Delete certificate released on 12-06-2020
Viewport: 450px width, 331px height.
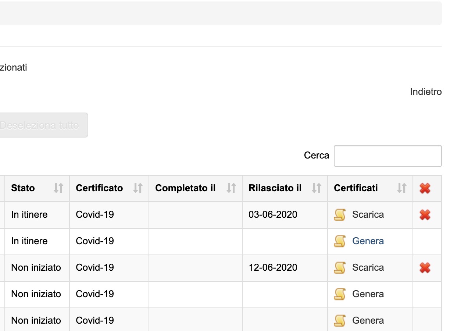pyautogui.click(x=425, y=268)
